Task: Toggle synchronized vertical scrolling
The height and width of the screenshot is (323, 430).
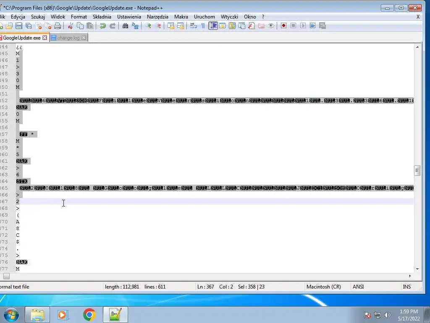Action: click(x=171, y=26)
